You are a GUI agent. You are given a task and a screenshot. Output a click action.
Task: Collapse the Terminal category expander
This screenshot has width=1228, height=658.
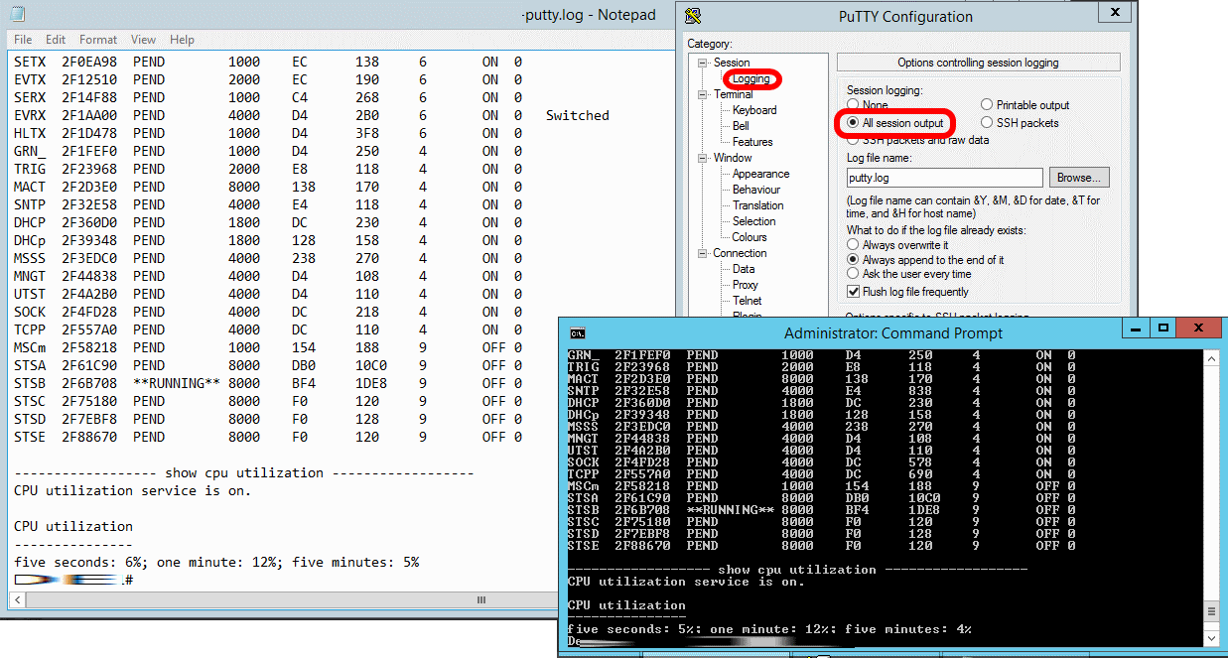tap(703, 94)
